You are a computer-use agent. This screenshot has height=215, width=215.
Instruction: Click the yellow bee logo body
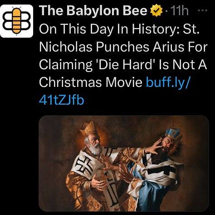coord(16,21)
